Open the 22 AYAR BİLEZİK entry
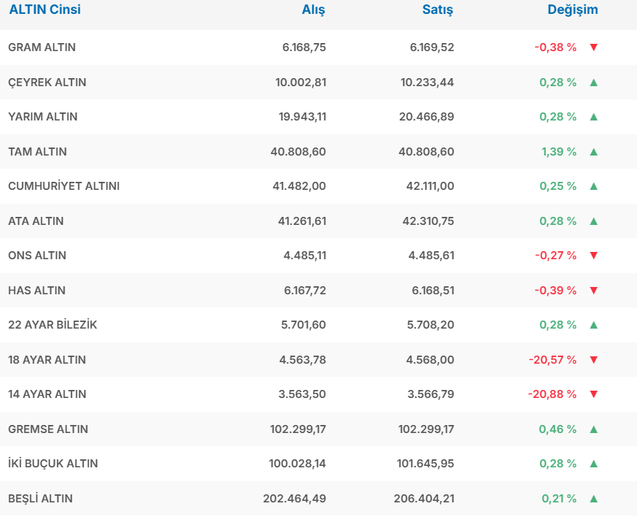Screen dimensions: 637x517 click(x=53, y=325)
